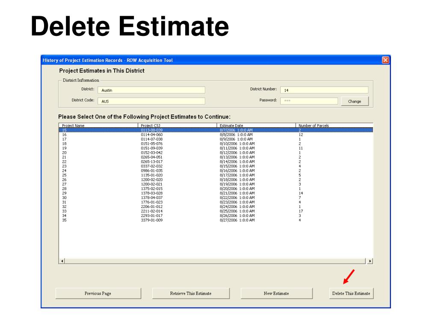The height and width of the screenshot is (328, 438).
Task: Click parcel count 7 in row 30
Action: coord(300,198)
